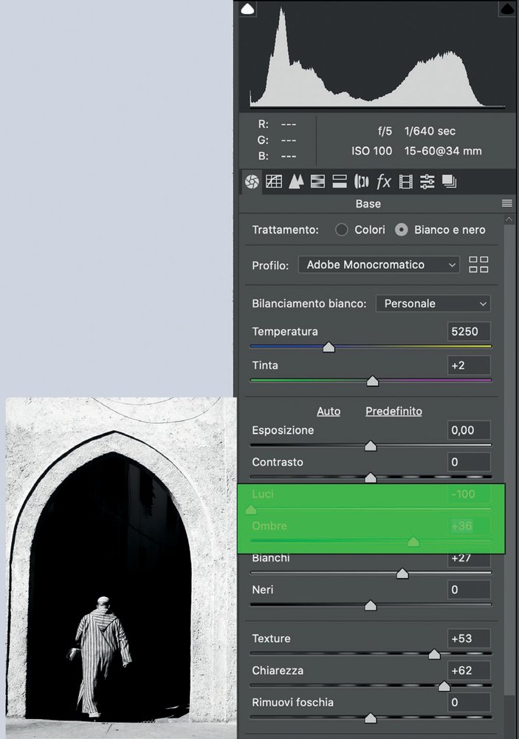Click the Rimuovi foschia value field
Screen dimensions: 519x739
(x=469, y=702)
